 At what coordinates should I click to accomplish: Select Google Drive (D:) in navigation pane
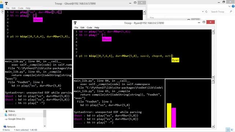click(x=17, y=119)
